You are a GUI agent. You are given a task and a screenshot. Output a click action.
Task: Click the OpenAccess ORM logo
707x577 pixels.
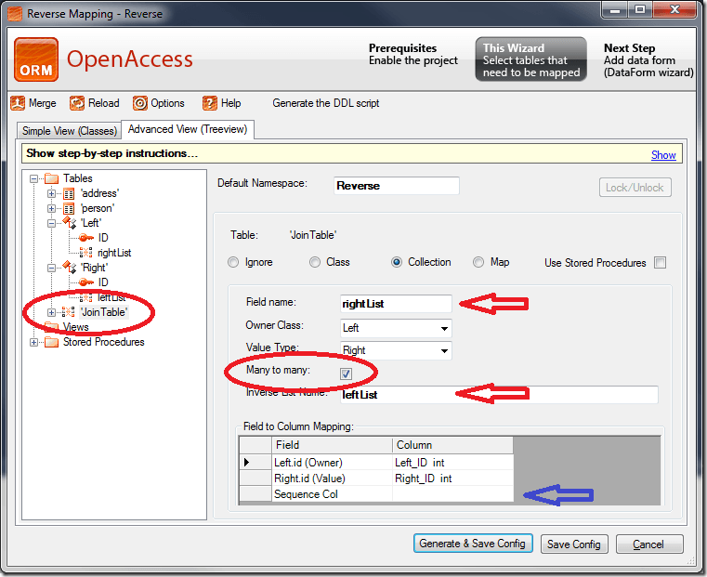[x=36, y=59]
